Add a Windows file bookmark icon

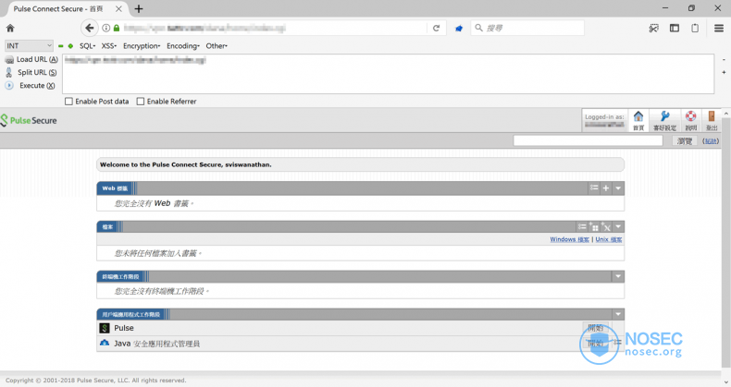(594, 227)
